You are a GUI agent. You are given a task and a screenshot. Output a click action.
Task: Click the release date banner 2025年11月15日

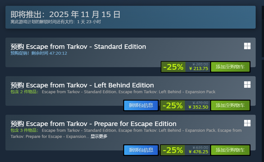click(65, 14)
